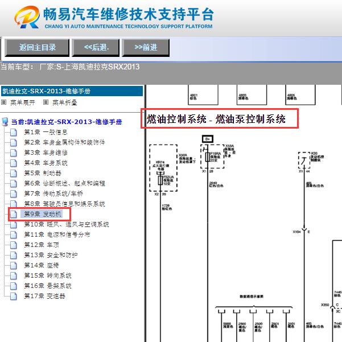This screenshot has height=342, width=342.
Task: Open 第7章 传动系统/车桥
Action: click(x=53, y=193)
